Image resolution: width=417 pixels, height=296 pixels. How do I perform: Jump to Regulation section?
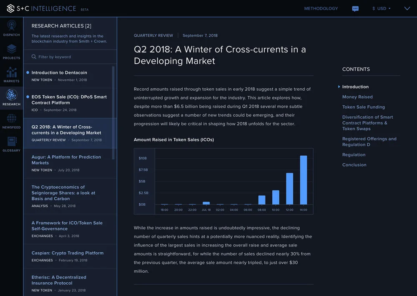pyautogui.click(x=354, y=155)
